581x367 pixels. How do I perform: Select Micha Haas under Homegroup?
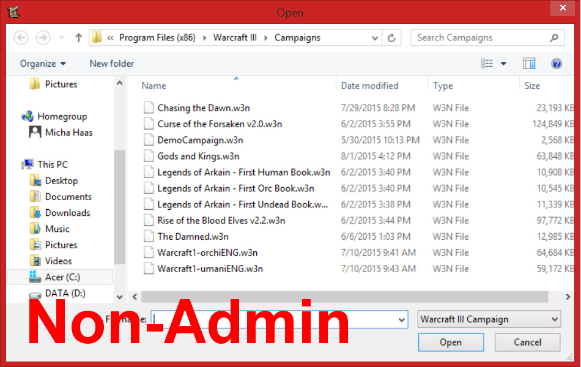coord(68,132)
